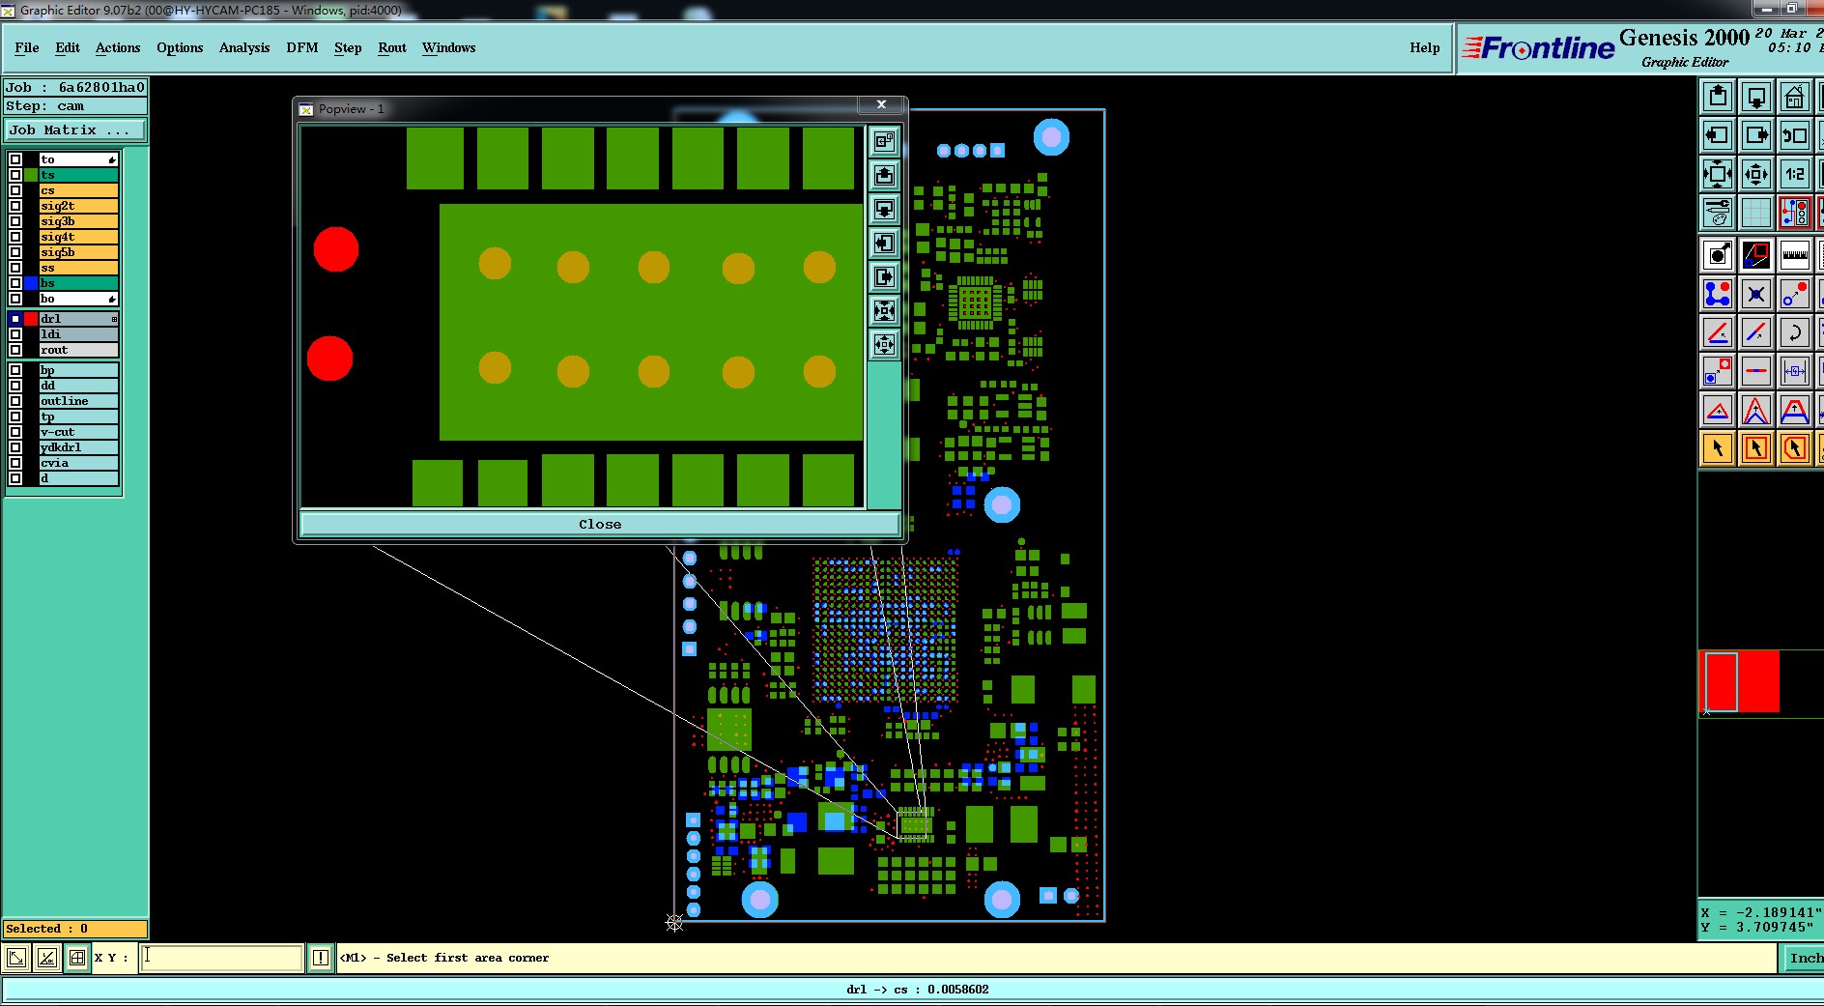The width and height of the screenshot is (1824, 1006).
Task: Click the horizontal red-blue line segment icon
Action: pos(1756,371)
